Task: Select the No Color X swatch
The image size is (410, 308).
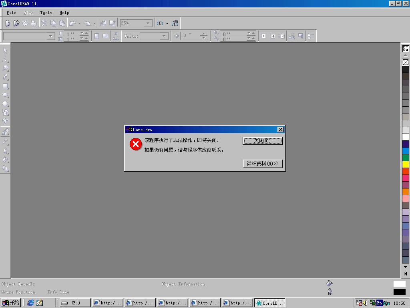Action: click(405, 62)
